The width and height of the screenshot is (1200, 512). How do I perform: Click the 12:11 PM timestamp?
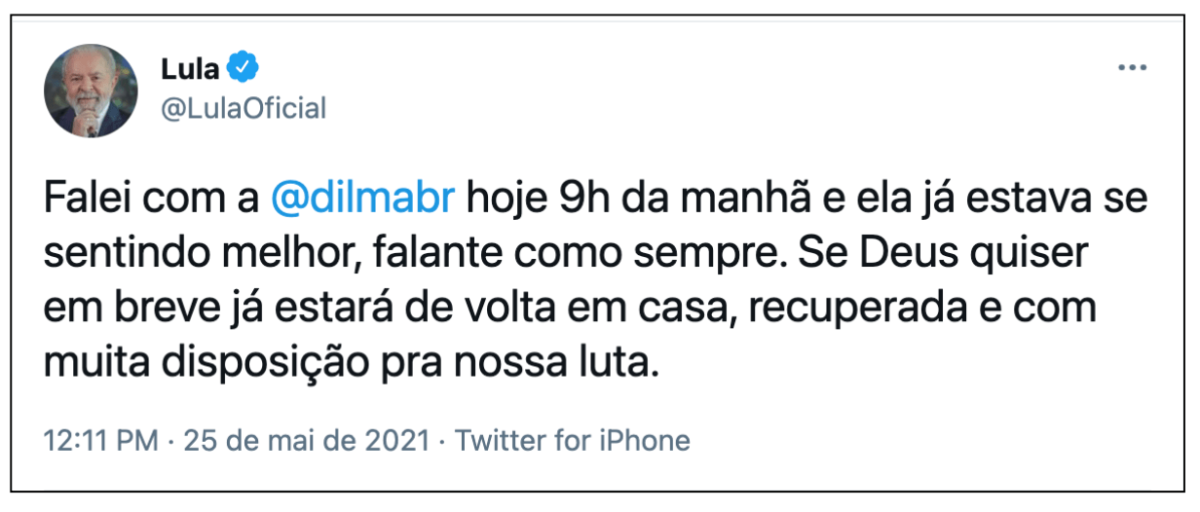[x=100, y=440]
